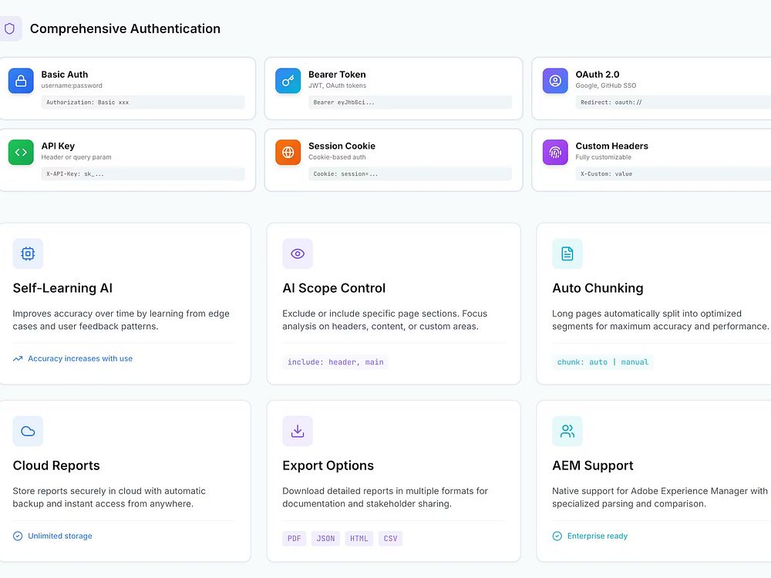Viewport: 771px width, 578px height.
Task: Click the 'Cookie: session=...' code snippet
Action: coord(410,174)
